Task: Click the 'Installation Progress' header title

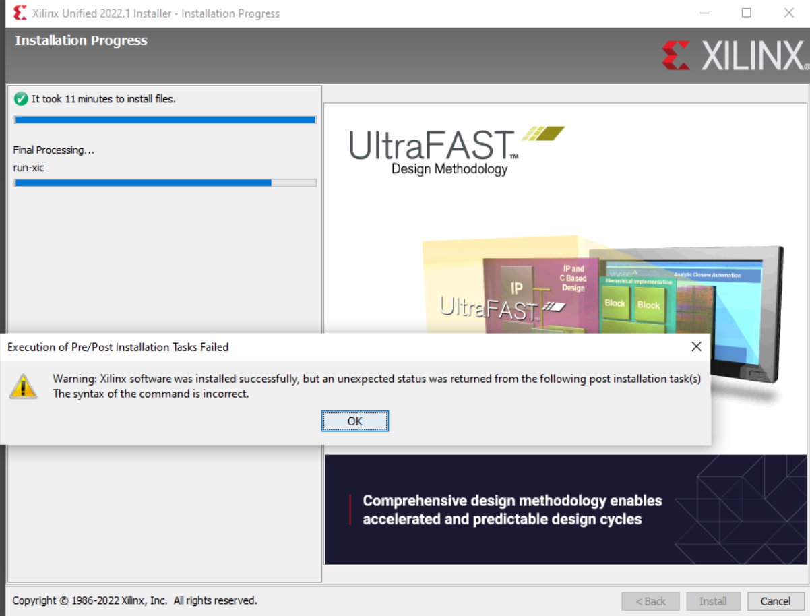Action: [x=81, y=40]
